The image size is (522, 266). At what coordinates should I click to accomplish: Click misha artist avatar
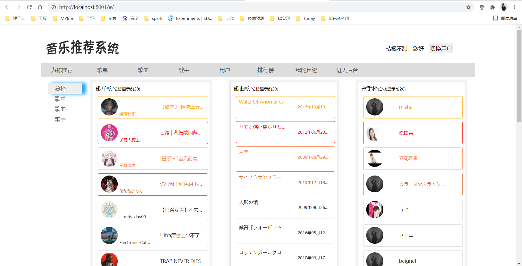click(x=375, y=107)
